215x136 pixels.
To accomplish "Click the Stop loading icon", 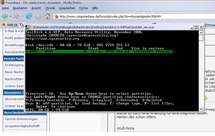I will (38, 16).
